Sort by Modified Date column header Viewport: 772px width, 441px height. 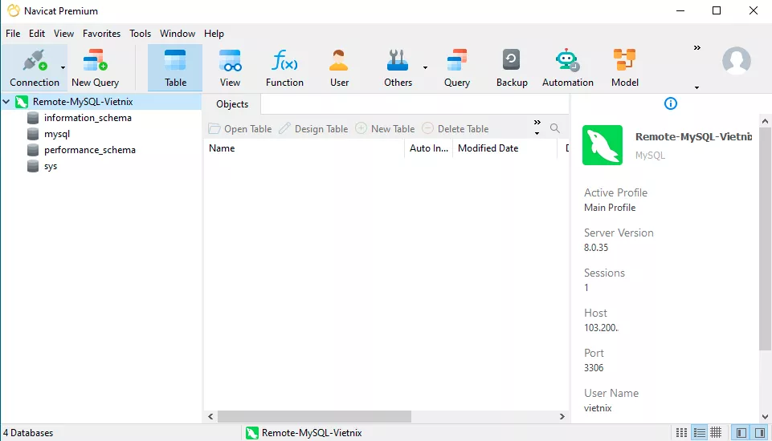coord(504,148)
